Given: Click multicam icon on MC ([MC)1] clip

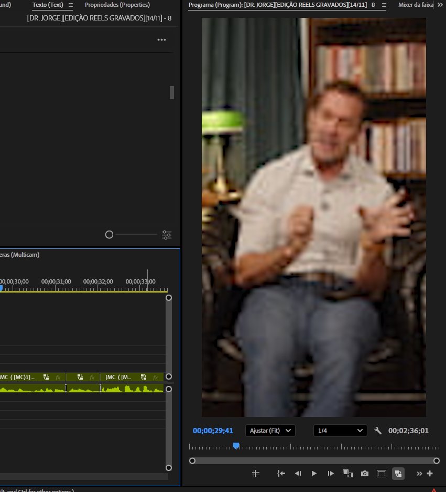Looking at the screenshot, I should (46, 377).
